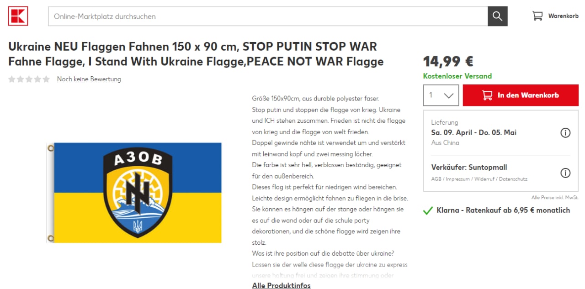Click the first rating star
Screen dimensions: 585x289
(12, 79)
